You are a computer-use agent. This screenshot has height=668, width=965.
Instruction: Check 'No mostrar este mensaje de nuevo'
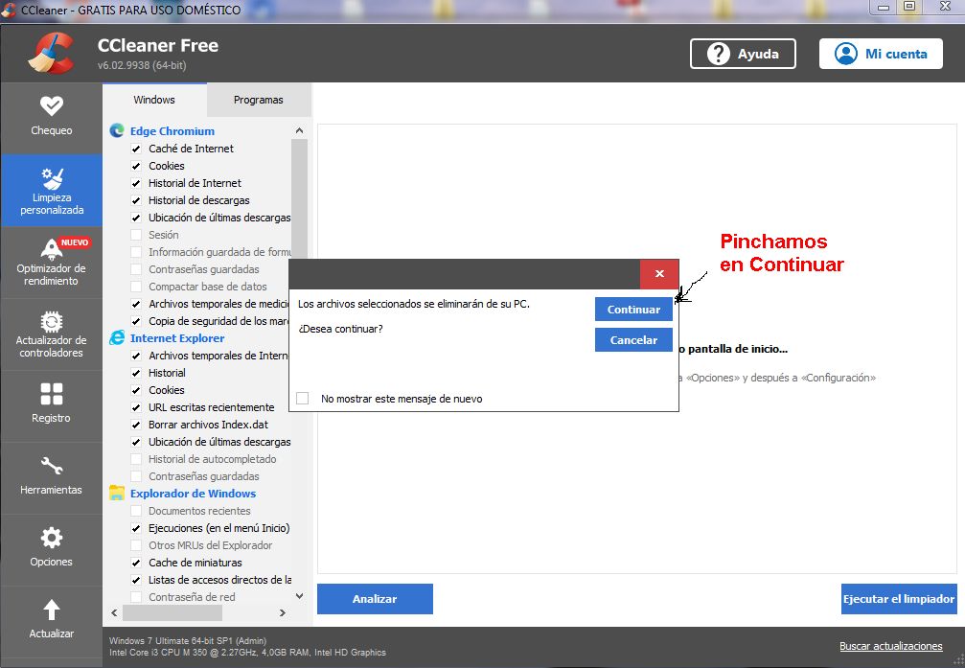coord(302,399)
